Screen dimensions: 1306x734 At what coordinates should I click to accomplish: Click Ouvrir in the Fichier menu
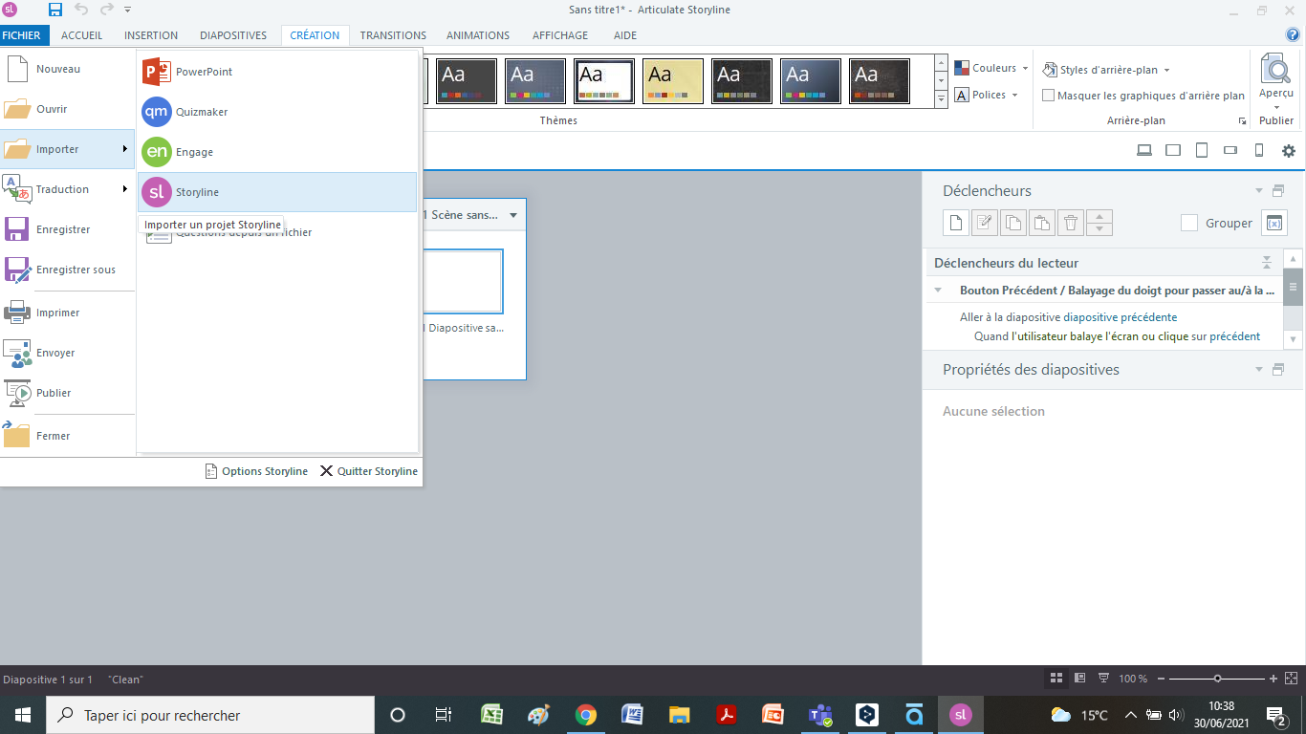click(67, 109)
